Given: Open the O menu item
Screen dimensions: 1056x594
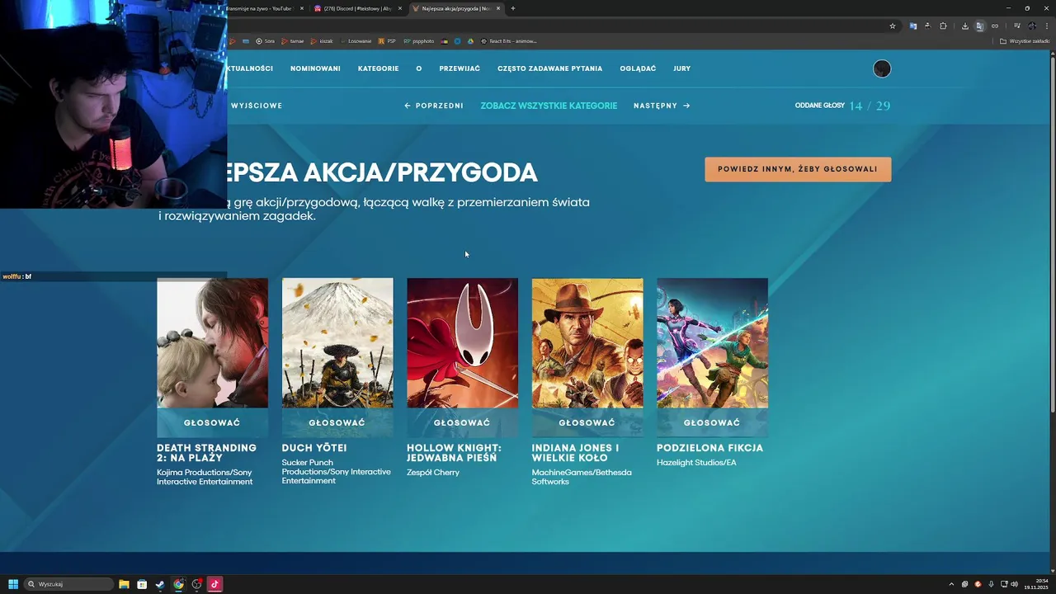Looking at the screenshot, I should pos(419,68).
